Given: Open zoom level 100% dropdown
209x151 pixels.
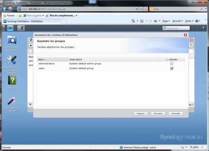Looking at the screenshot, I should click(202, 147).
